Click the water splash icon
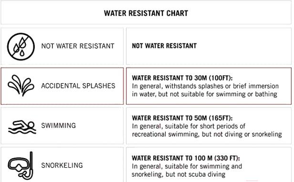Image resolution: width=294 pixels, height=182 pixels. coord(21,86)
